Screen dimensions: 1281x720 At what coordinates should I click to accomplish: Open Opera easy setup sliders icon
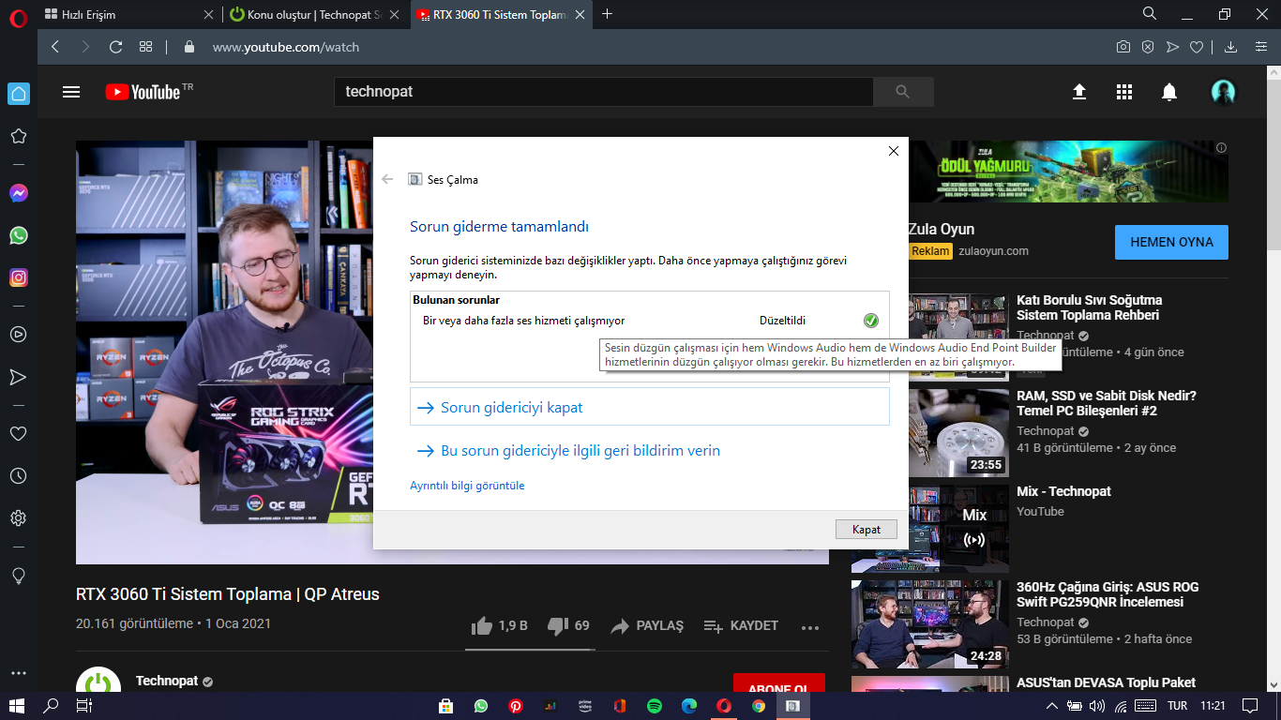(1259, 47)
